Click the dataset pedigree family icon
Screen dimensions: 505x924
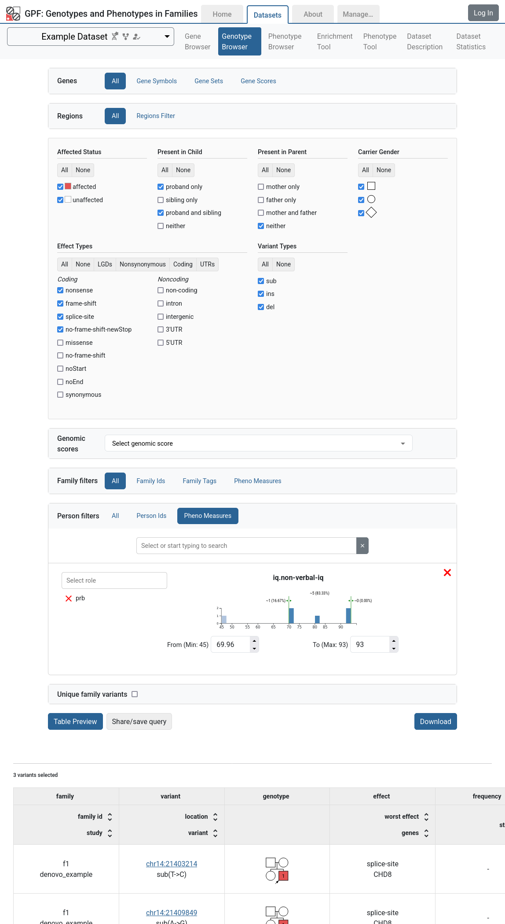pyautogui.click(x=126, y=37)
